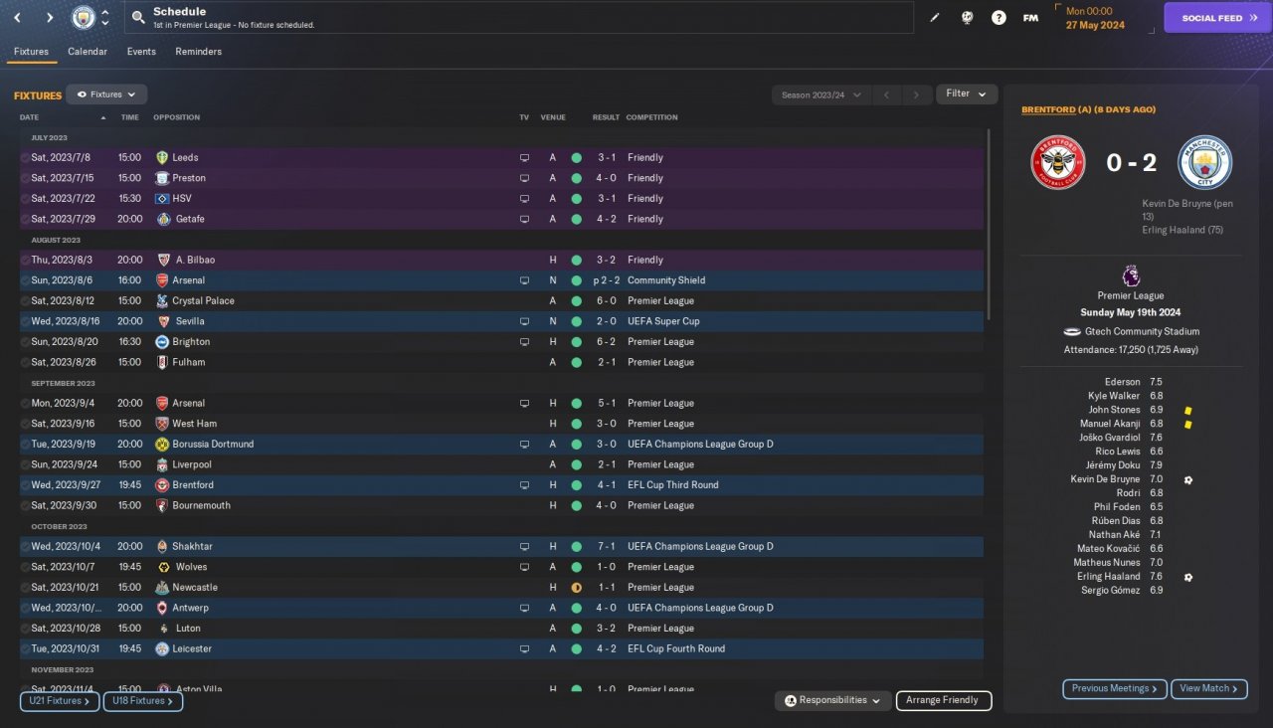Click the fixtures list vertical scrollbar
This screenshot has height=728, width=1273.
989,224
